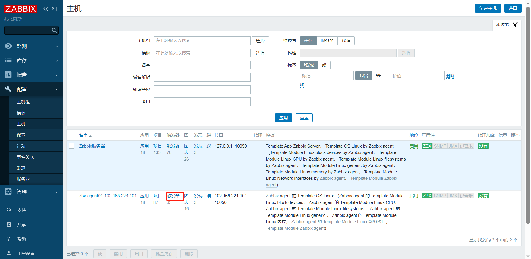
Task: Focus the 名字 filter input
Action: click(x=202, y=65)
